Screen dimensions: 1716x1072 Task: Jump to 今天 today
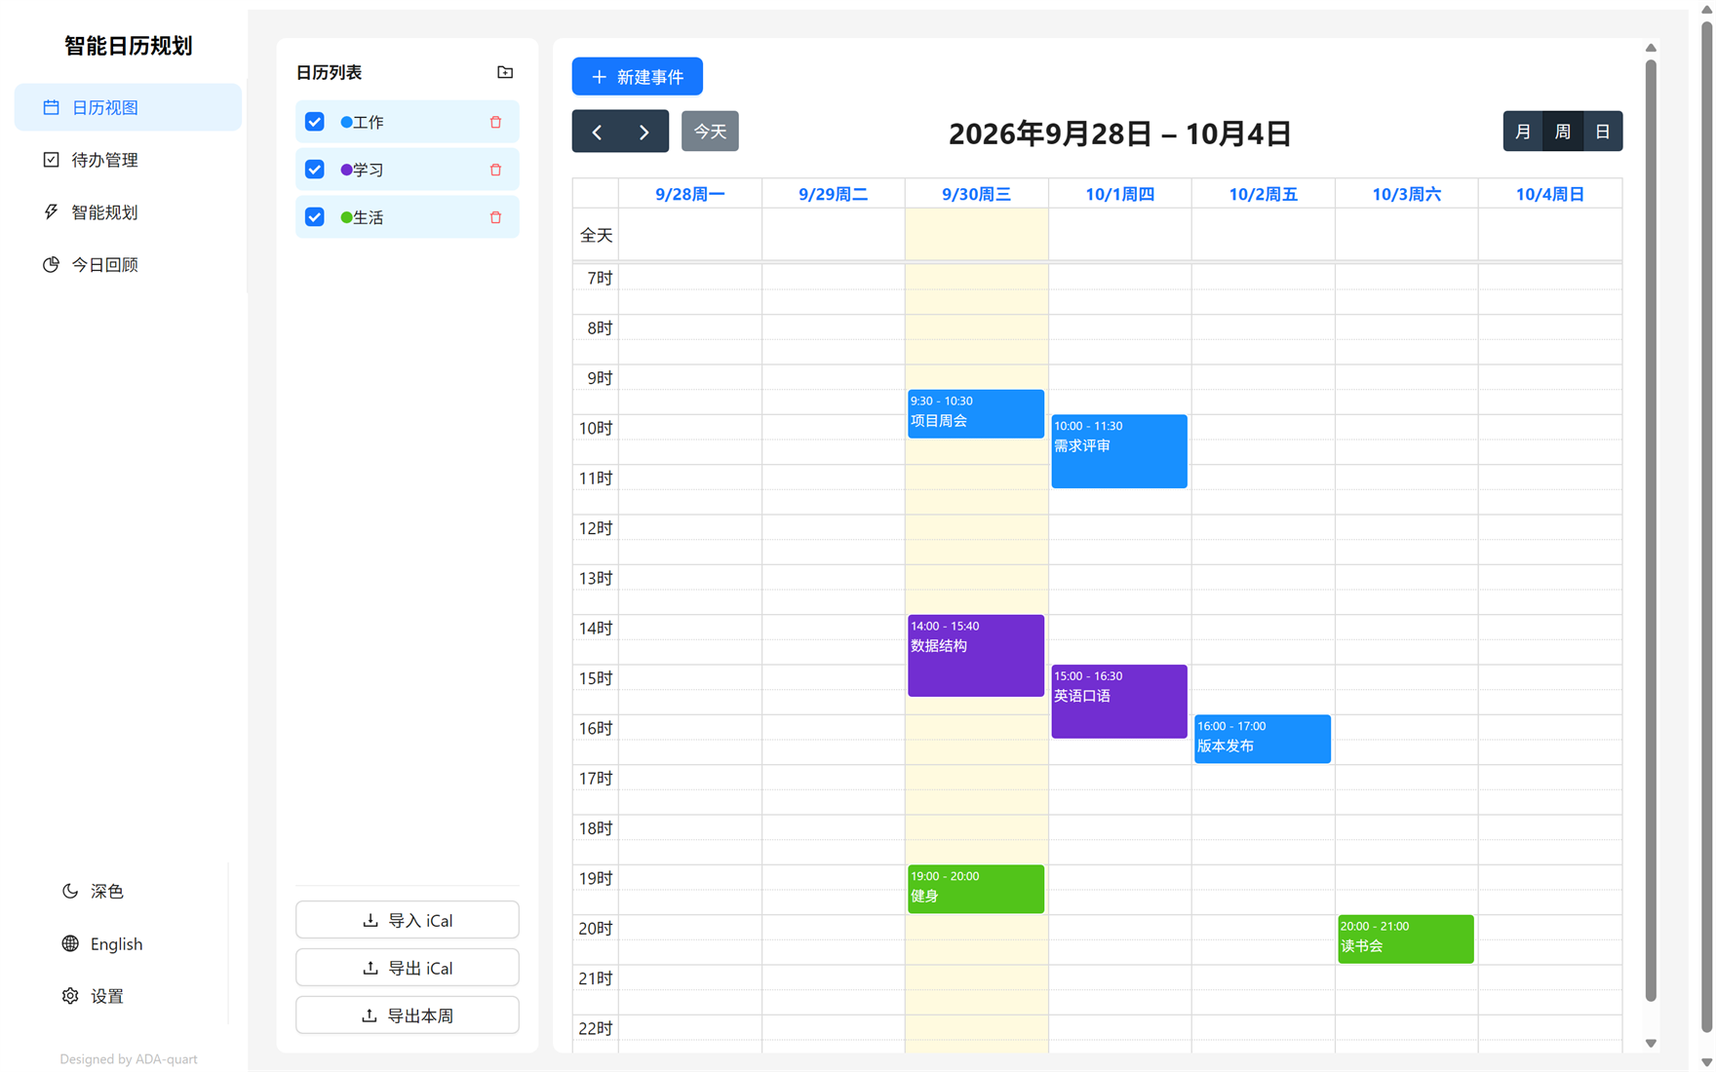(710, 132)
